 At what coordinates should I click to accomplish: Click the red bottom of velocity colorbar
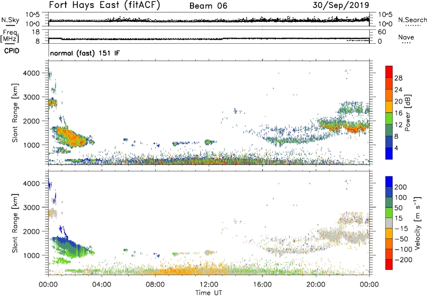pos(389,264)
